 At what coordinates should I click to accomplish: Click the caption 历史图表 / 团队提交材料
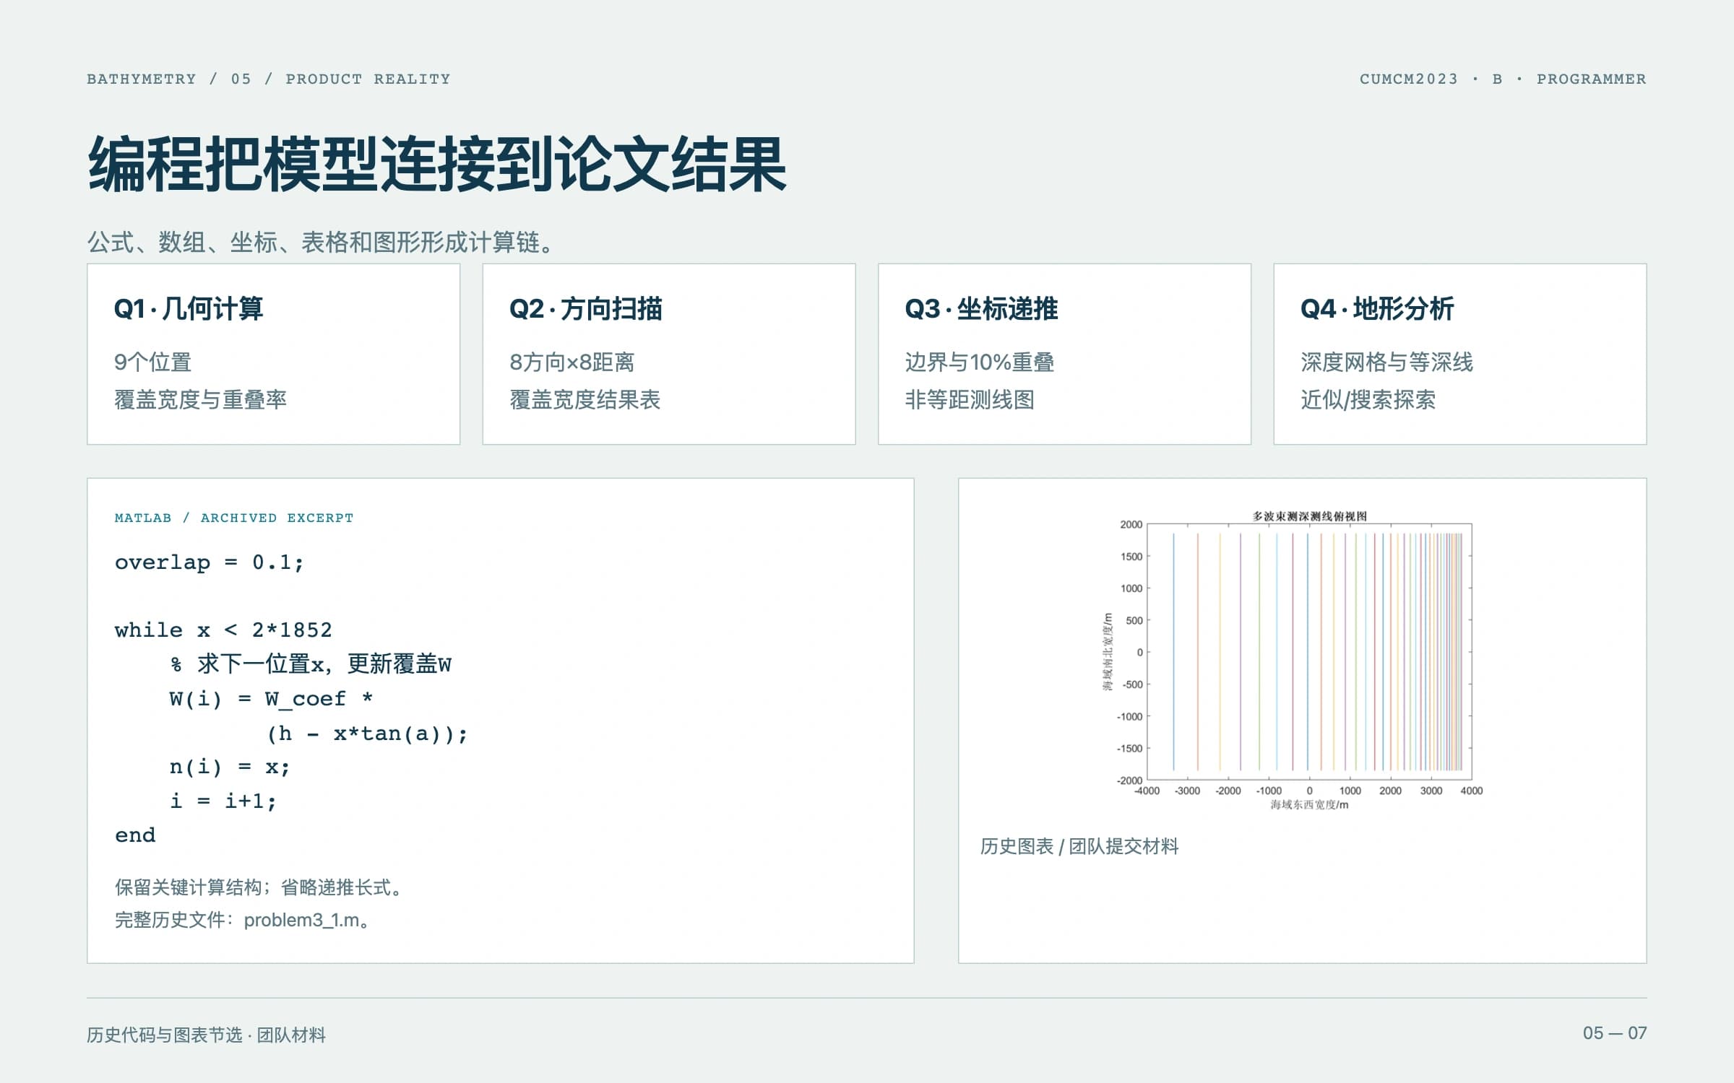pyautogui.click(x=1079, y=846)
